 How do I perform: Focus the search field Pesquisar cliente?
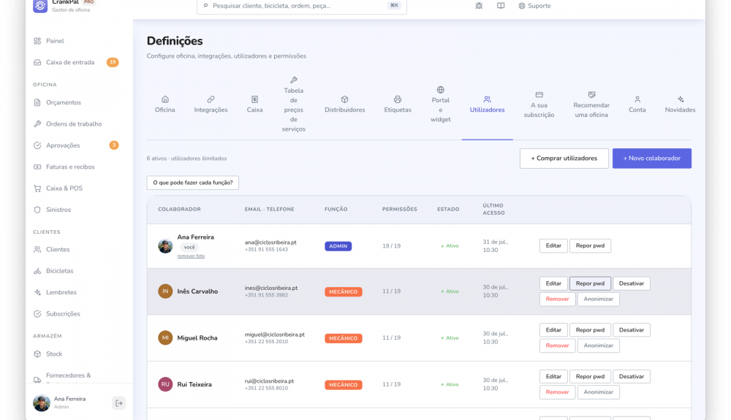[302, 6]
